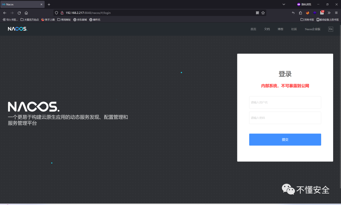The image size is (341, 205).
Task: Go forward with the forward arrow
Action: (x=12, y=13)
